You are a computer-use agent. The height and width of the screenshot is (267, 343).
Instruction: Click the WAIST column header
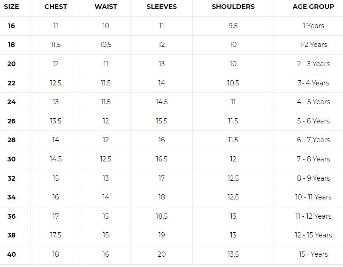[106, 7]
